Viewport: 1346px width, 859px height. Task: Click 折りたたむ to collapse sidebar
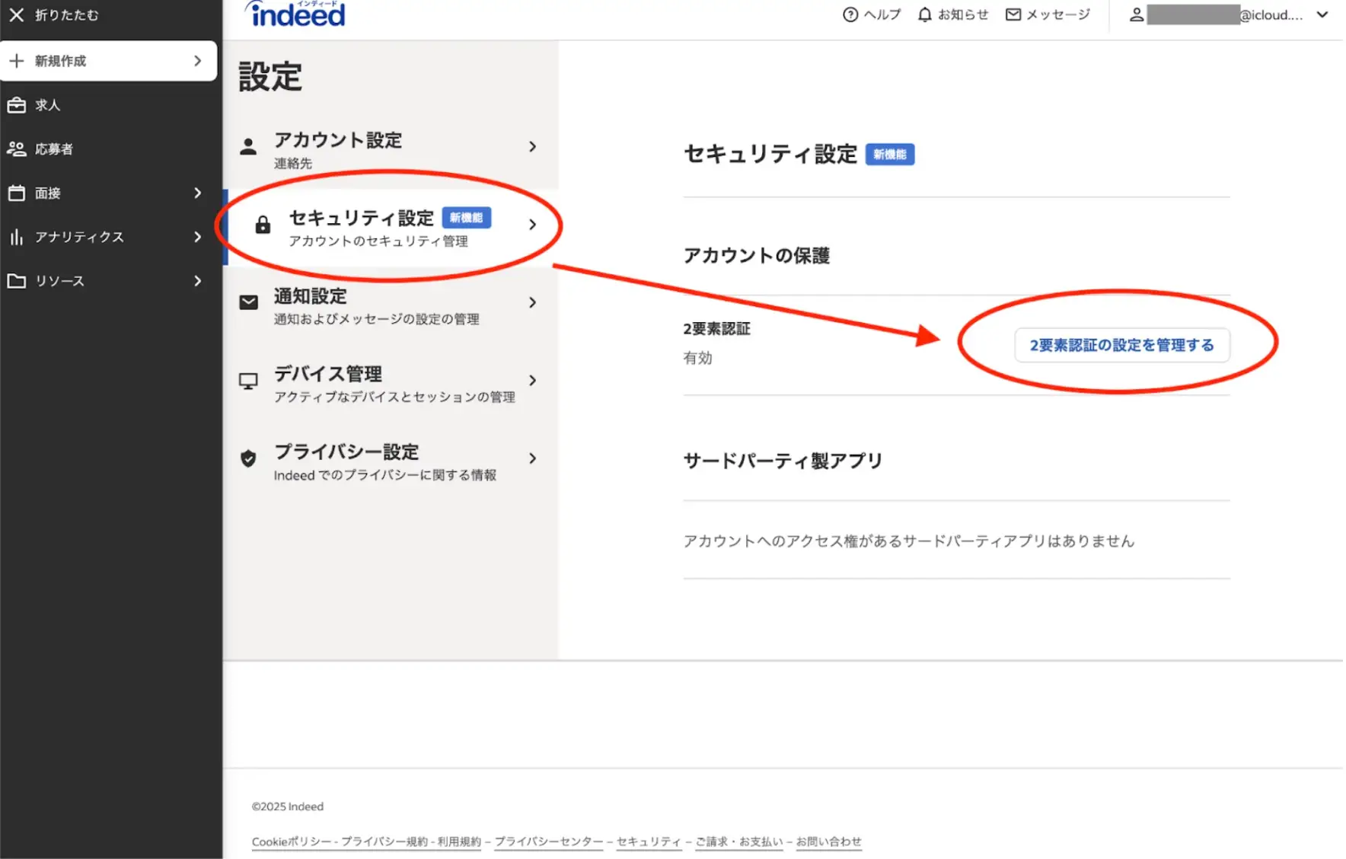pyautogui.click(x=67, y=14)
